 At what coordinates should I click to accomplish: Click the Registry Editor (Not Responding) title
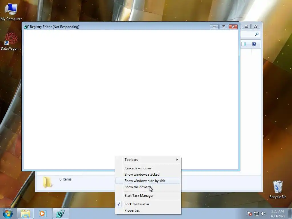point(54,27)
